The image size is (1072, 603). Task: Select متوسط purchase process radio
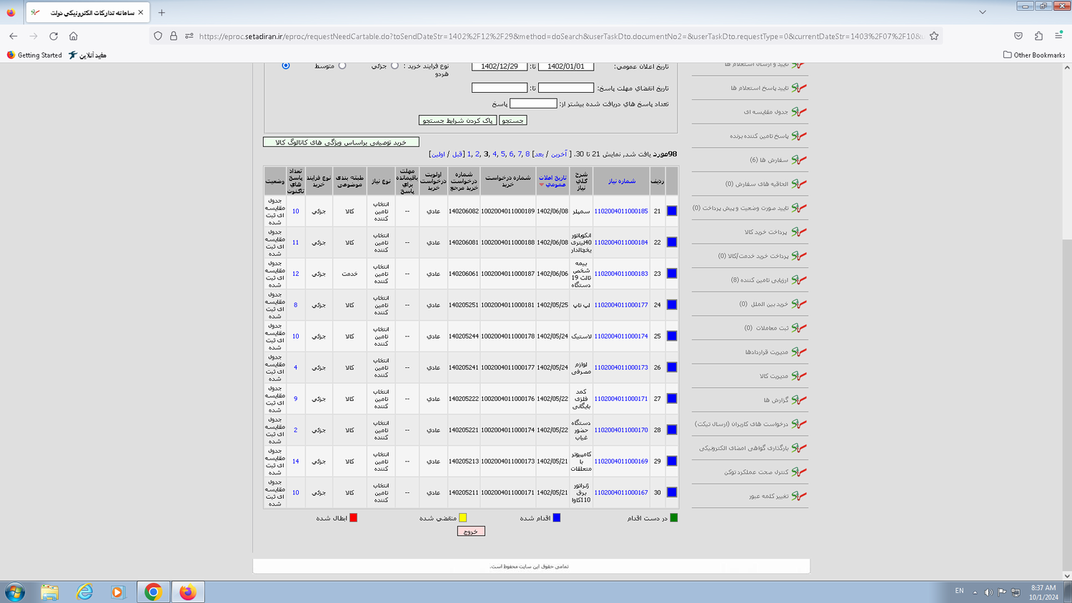(x=342, y=66)
